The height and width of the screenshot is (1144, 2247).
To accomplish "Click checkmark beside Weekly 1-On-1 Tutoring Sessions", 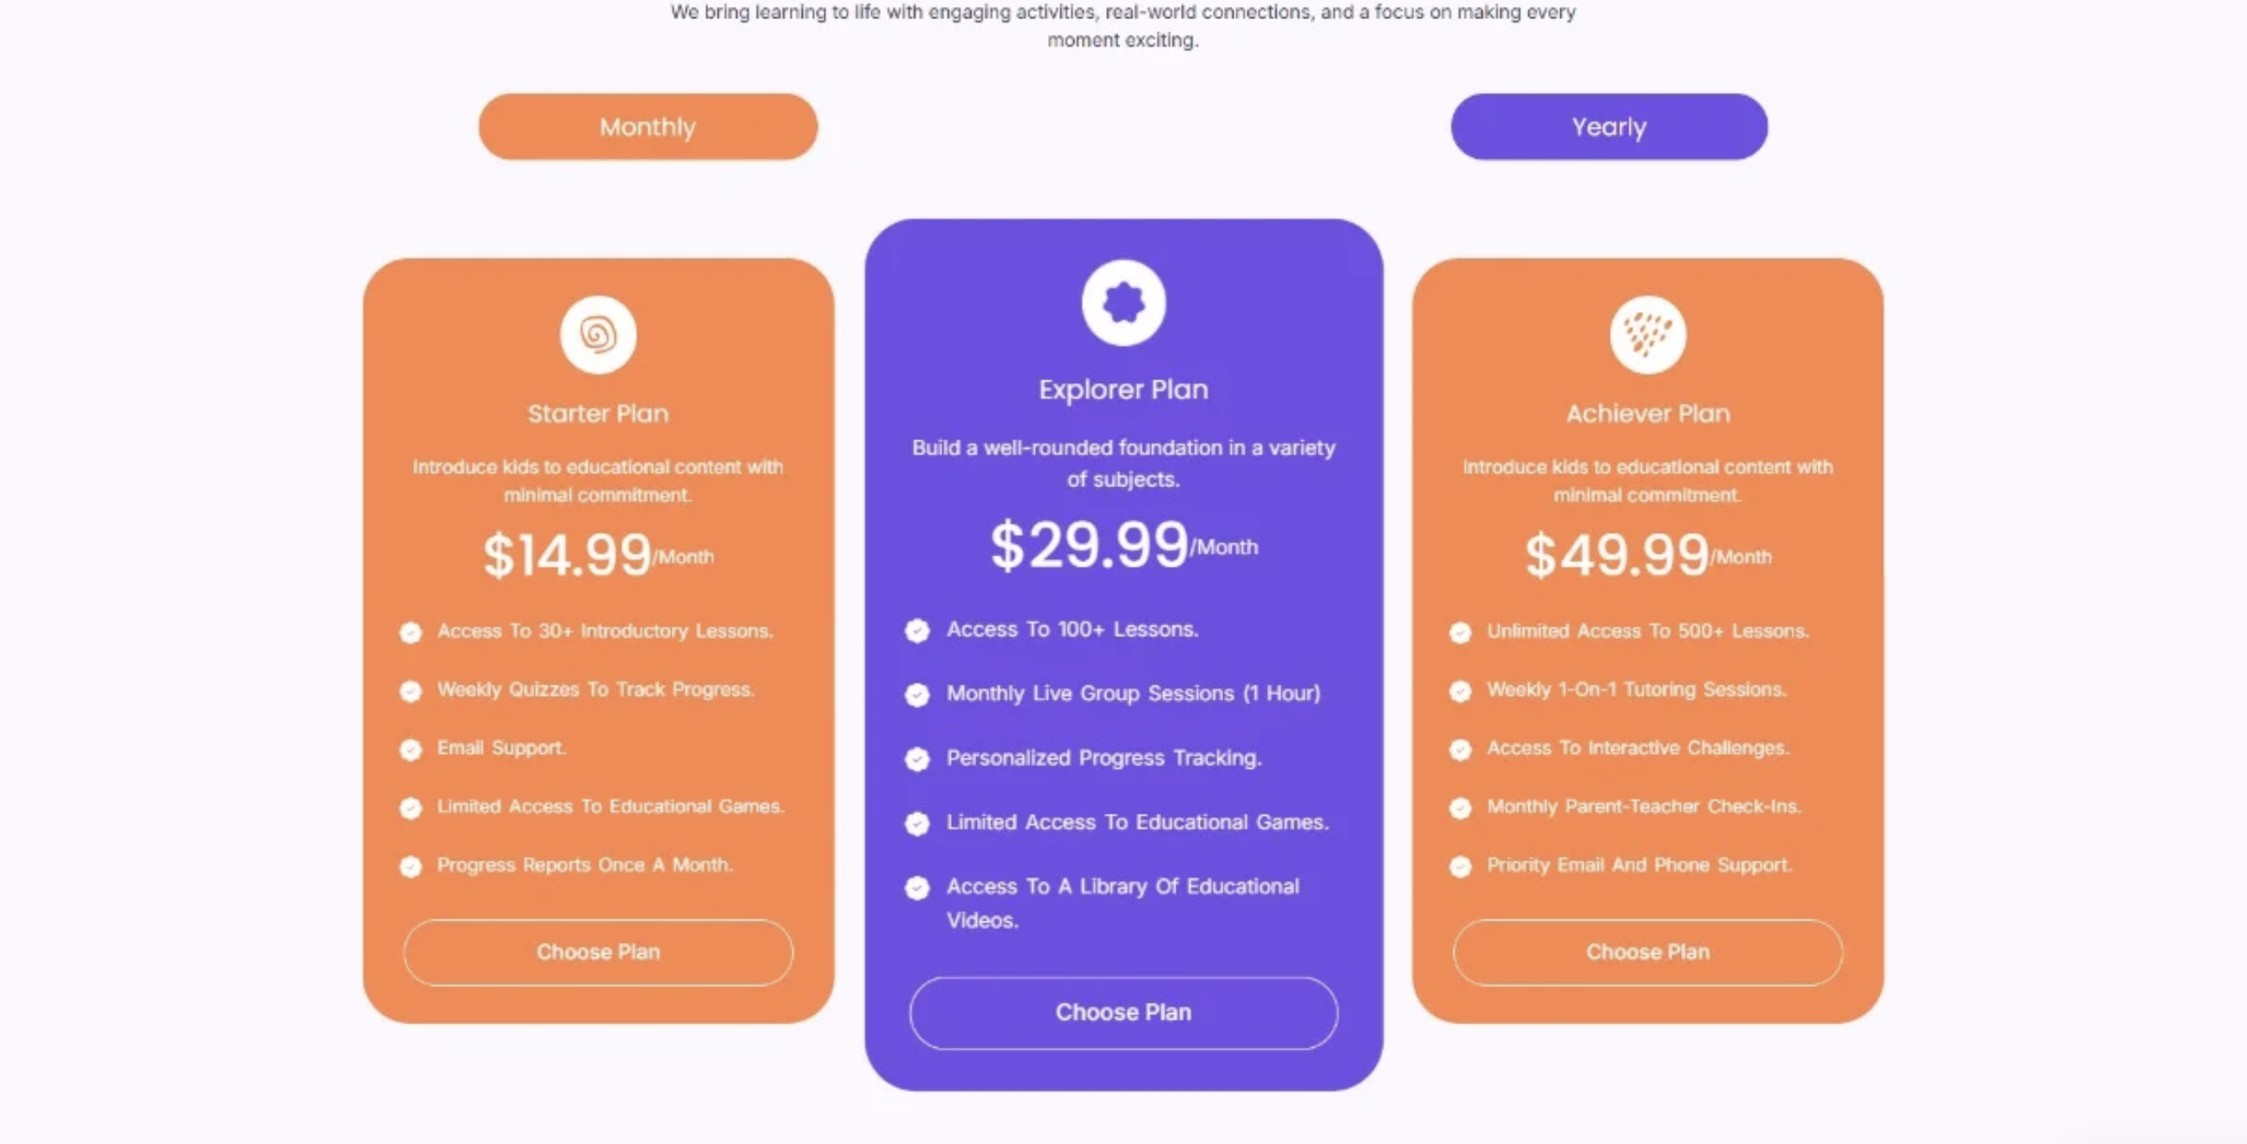I will coord(1460,692).
